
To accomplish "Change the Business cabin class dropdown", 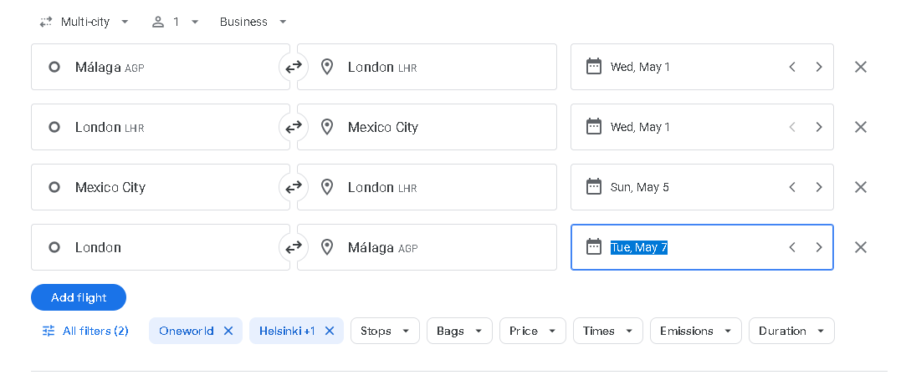I will [253, 22].
